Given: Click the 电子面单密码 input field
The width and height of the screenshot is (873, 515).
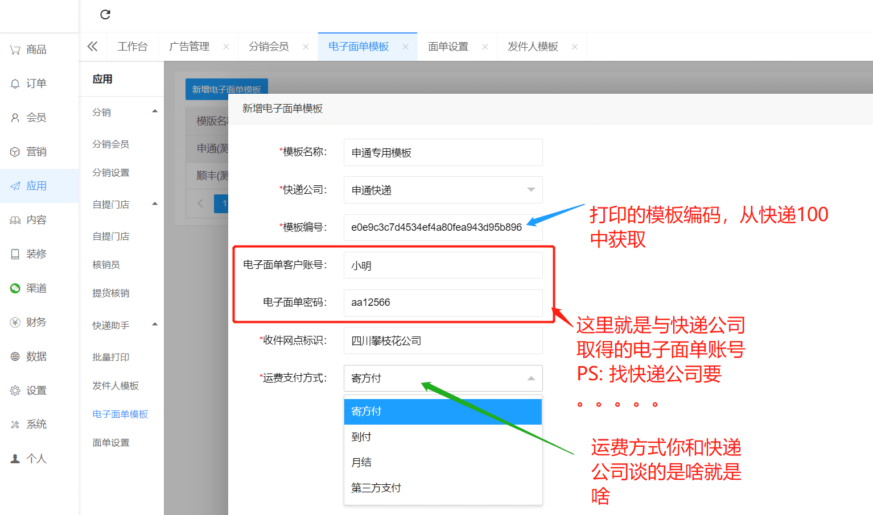Looking at the screenshot, I should [443, 302].
